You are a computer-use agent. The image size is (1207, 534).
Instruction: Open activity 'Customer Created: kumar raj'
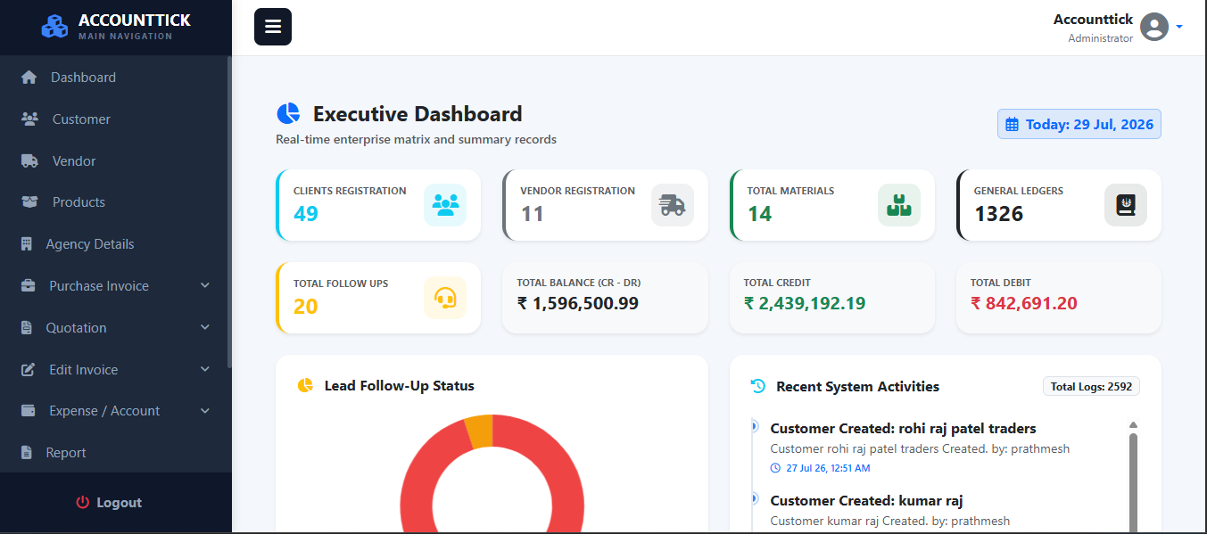866,501
